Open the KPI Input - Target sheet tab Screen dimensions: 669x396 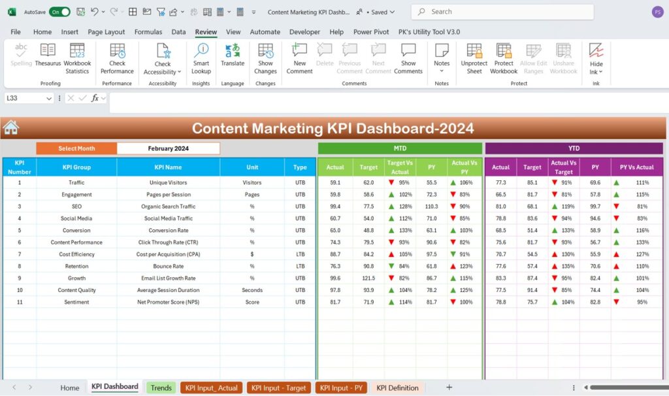tap(278, 388)
